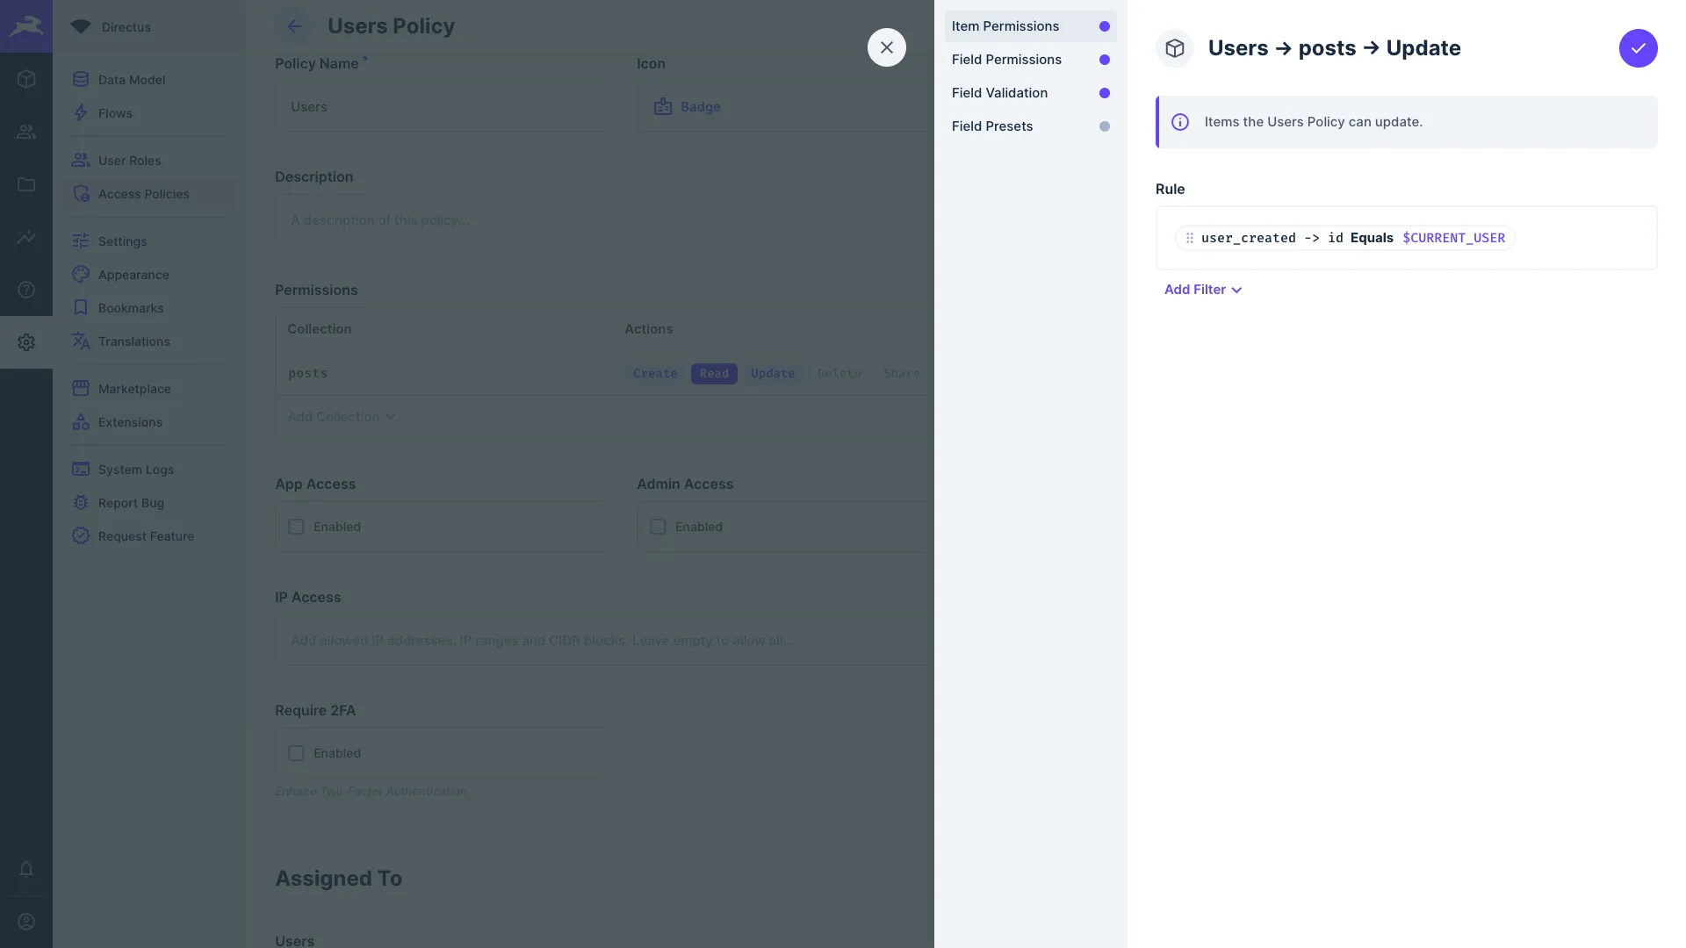Enable Admin Access checkbox

pos(657,526)
